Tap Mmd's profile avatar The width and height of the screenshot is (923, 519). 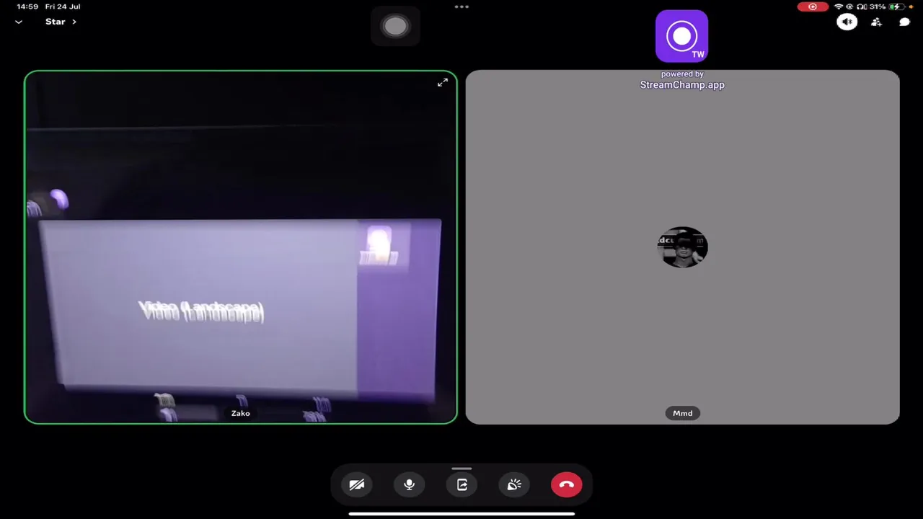point(683,247)
